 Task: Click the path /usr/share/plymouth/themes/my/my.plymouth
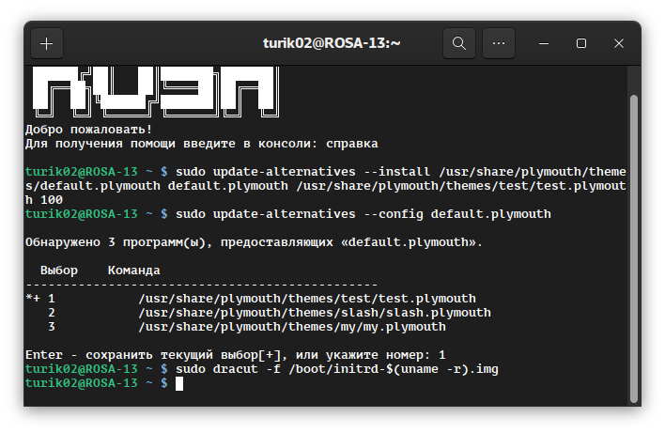292,327
